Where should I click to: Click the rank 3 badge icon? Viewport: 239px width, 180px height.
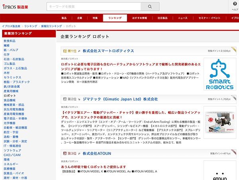coord(65,153)
